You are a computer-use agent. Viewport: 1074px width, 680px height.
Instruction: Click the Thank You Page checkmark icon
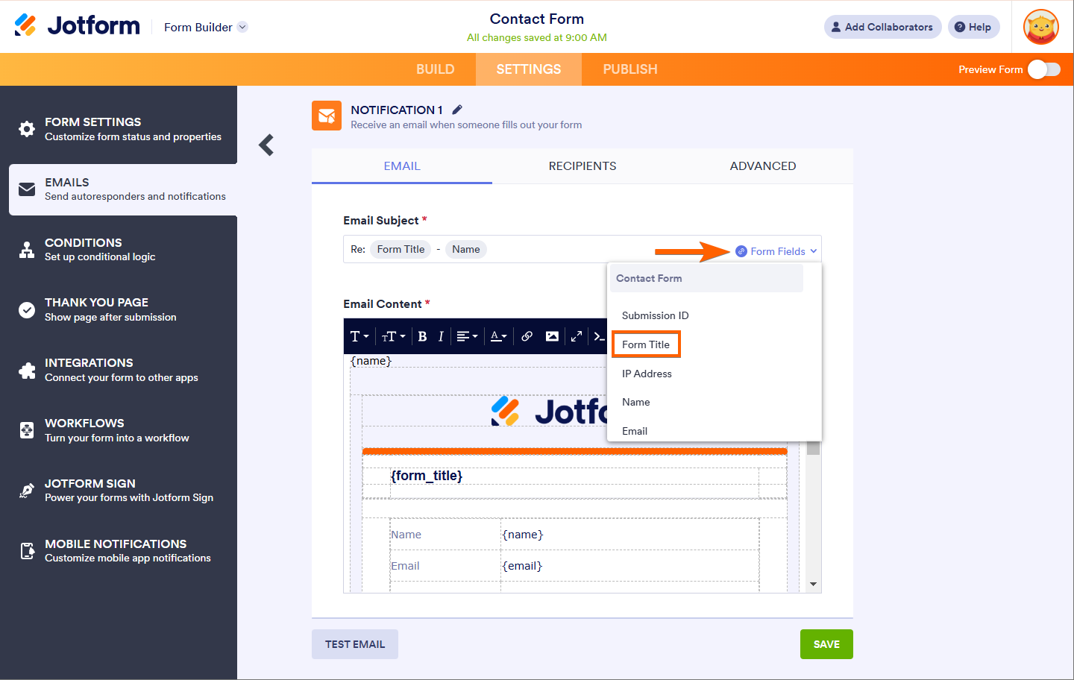27,310
